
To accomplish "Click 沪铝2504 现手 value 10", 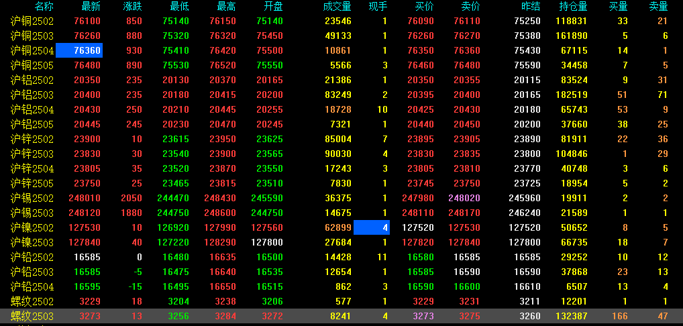I will click(x=382, y=110).
